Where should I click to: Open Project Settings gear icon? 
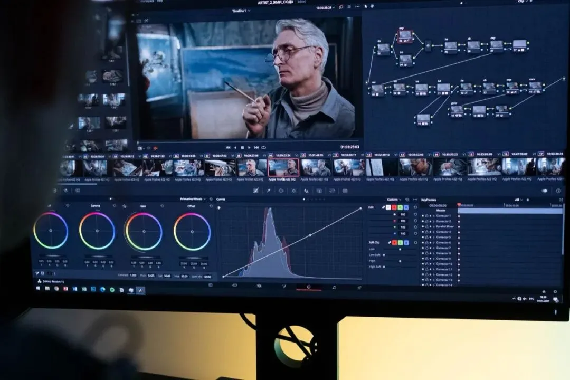555,292
